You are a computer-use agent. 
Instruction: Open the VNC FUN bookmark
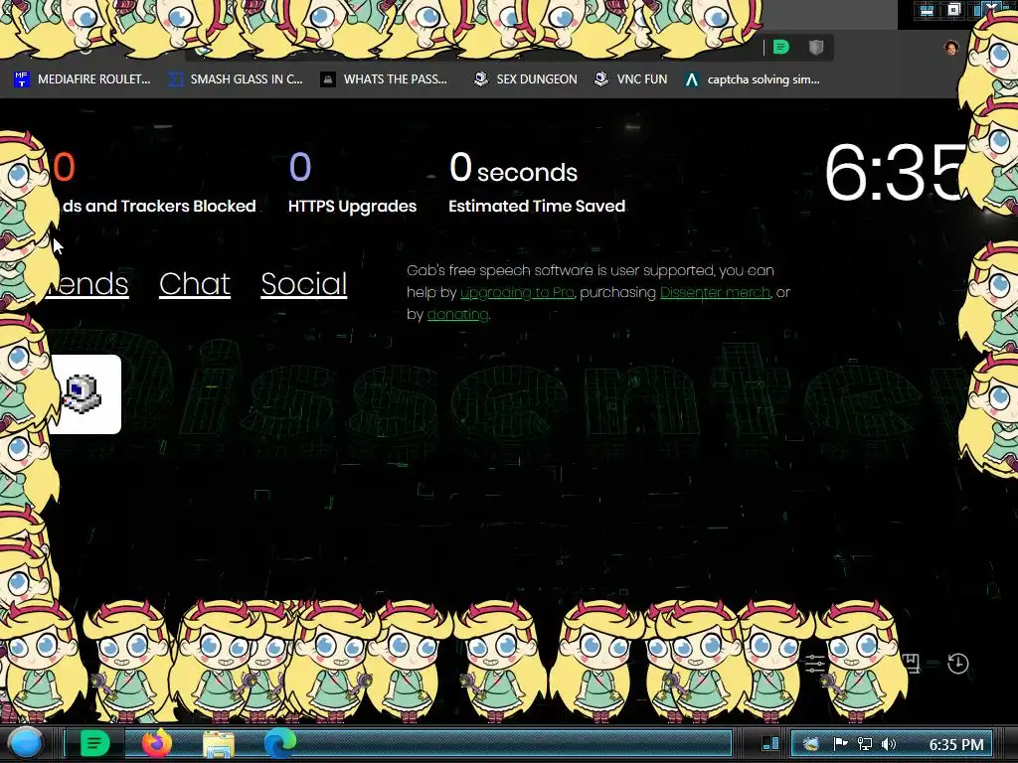point(631,79)
